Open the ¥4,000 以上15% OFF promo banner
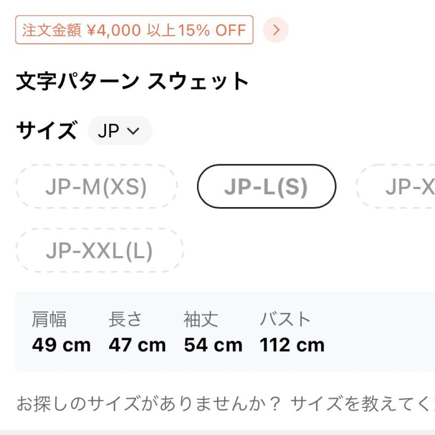 point(134,30)
